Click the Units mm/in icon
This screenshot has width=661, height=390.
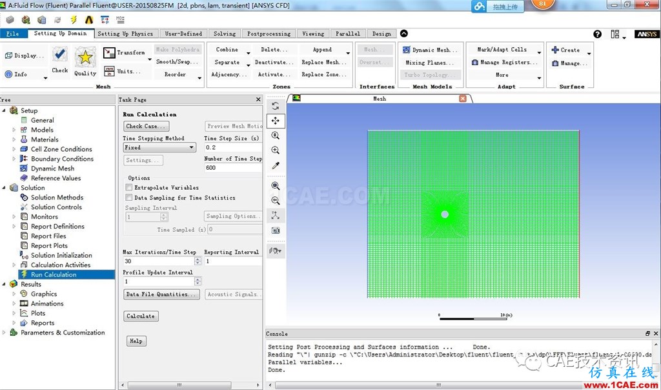coord(109,71)
